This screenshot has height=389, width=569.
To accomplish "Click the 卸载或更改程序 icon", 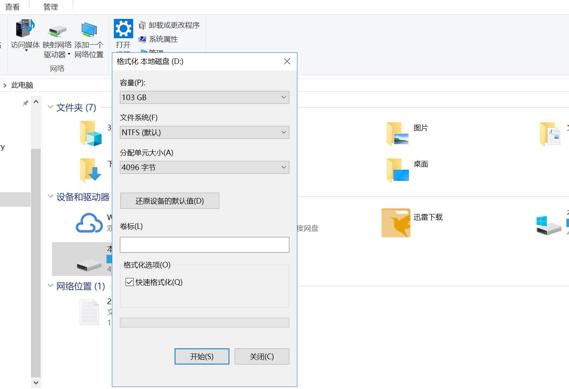I will (x=142, y=25).
